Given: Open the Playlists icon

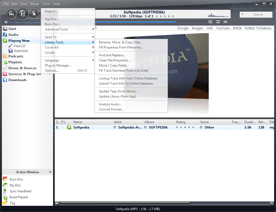Looking at the screenshot, I should coord(5,62).
